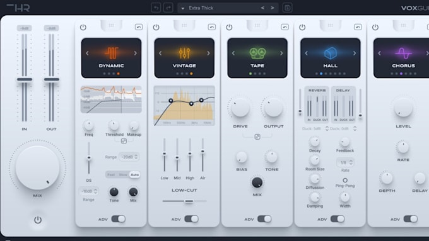Toggle the Vintage module ADV switch
Screen dimensions: 429x241
pos(192,219)
